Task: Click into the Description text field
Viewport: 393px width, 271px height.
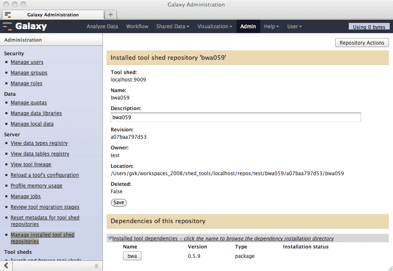Action: [236, 117]
